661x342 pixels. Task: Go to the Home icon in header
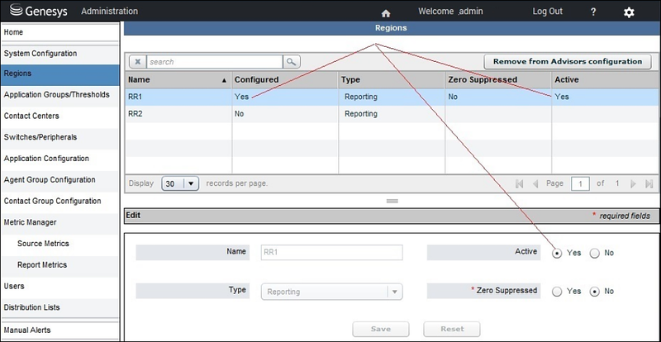[385, 13]
